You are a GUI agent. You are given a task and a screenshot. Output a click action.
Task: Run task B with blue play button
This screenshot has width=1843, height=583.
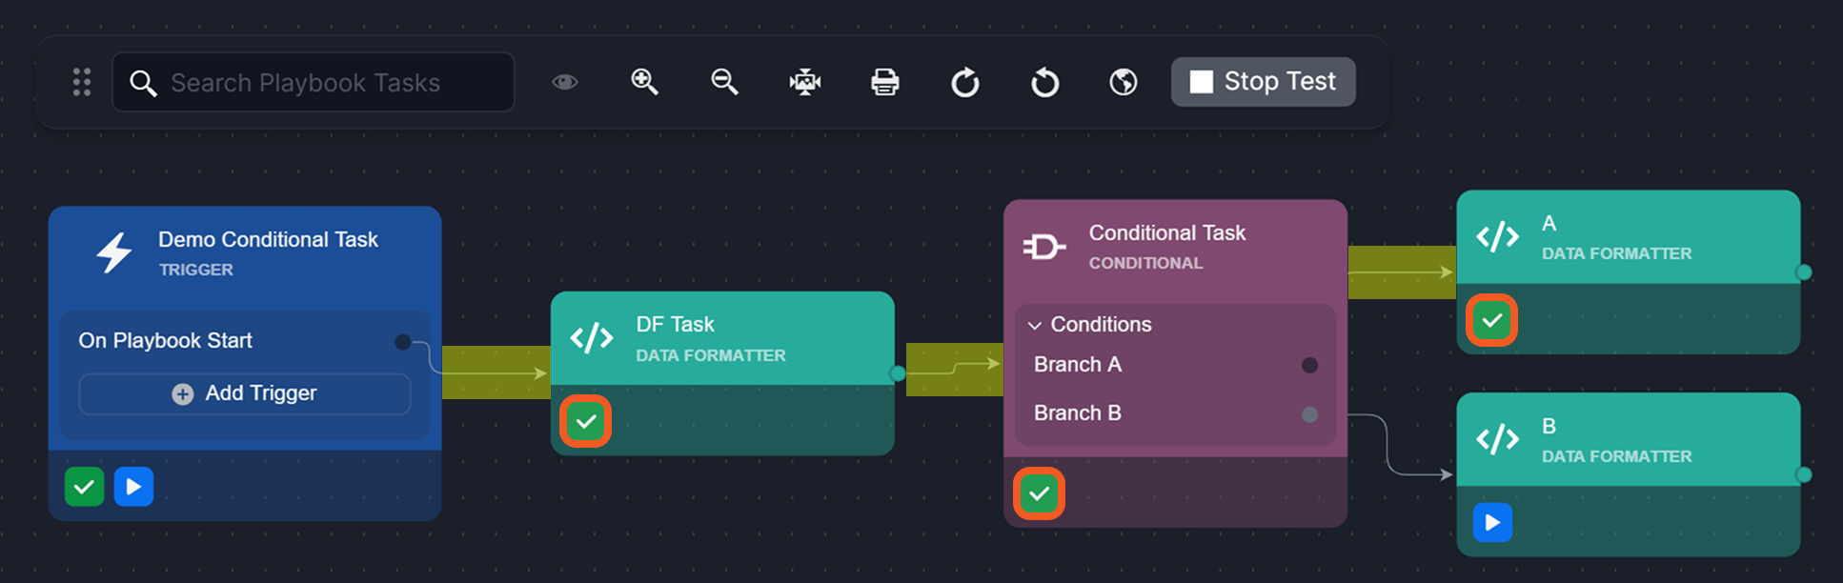coord(1492,522)
